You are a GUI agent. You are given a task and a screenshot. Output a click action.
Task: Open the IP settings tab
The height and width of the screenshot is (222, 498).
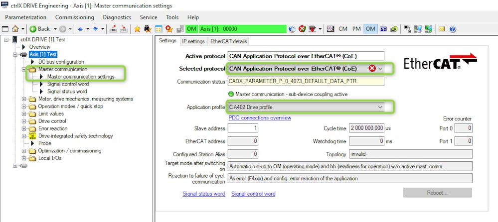tap(193, 41)
